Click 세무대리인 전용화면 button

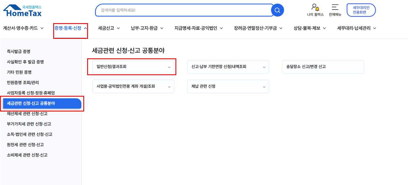tap(361, 10)
